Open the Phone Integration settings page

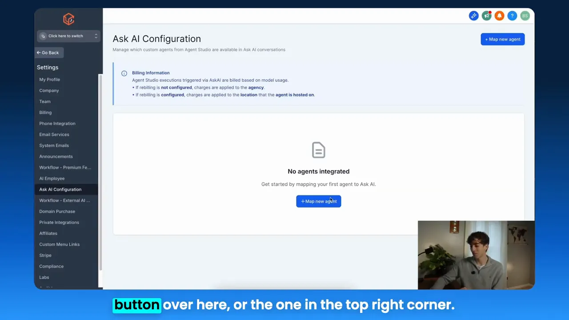click(x=57, y=123)
